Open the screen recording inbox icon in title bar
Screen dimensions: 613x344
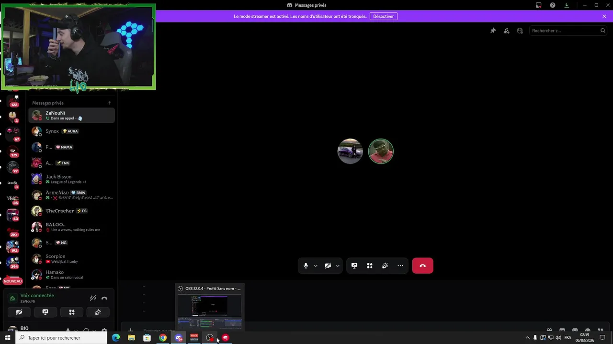point(539,5)
